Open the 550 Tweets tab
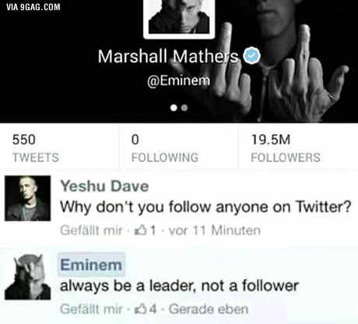Screen dimensions: 358x324 click(59, 147)
